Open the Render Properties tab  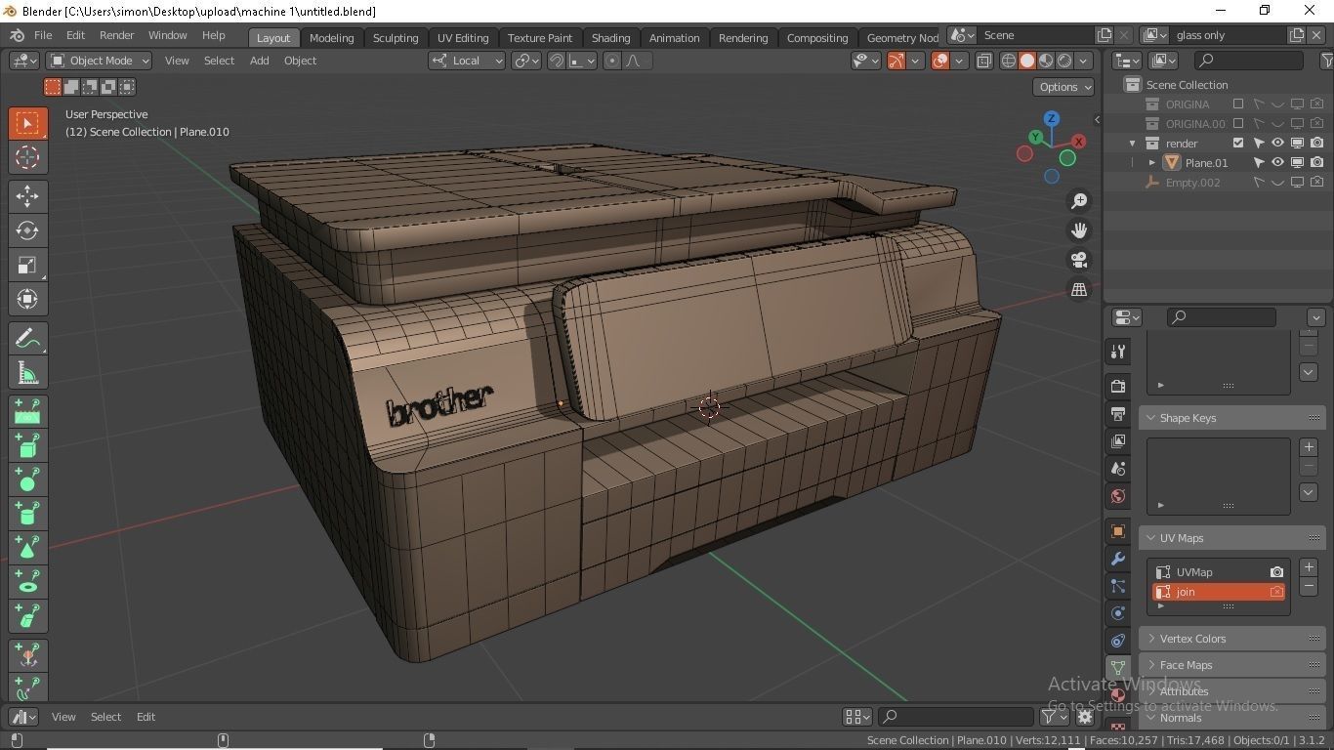pyautogui.click(x=1117, y=386)
